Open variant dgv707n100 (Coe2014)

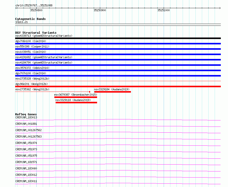pyautogui.click(x=31, y=73)
